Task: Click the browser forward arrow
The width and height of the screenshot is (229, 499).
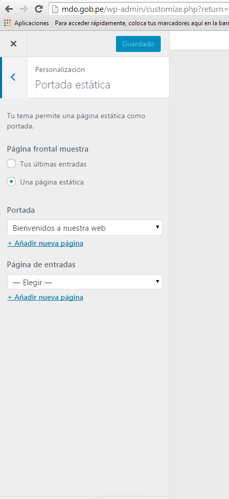Action: coord(24,9)
